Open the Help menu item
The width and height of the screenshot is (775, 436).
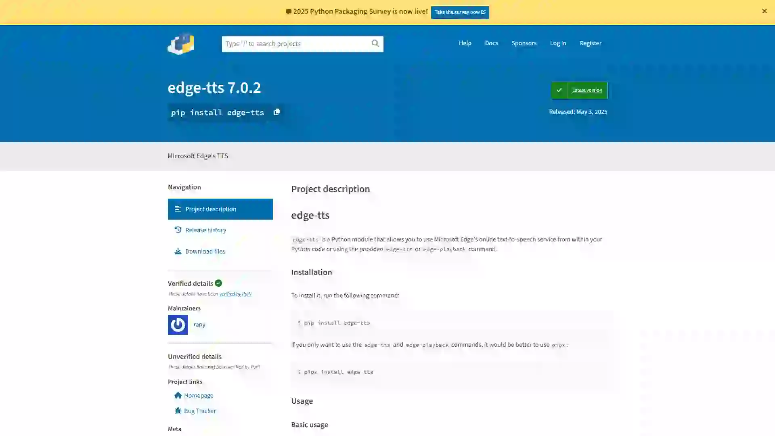(465, 43)
